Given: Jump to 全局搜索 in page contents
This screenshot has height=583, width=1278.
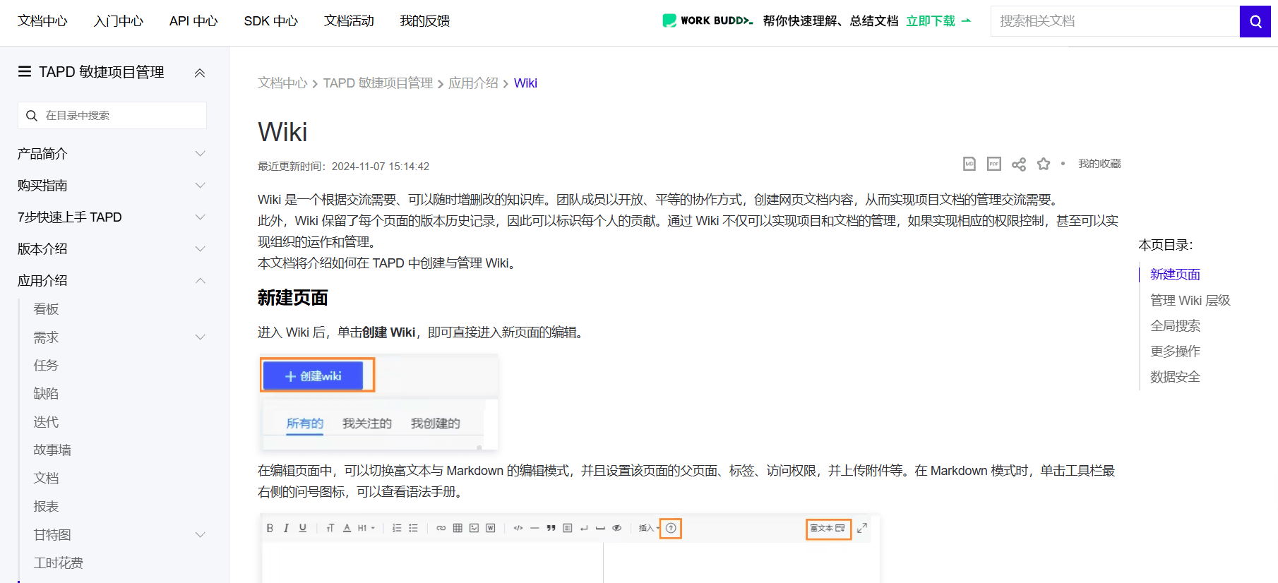Looking at the screenshot, I should [1175, 326].
